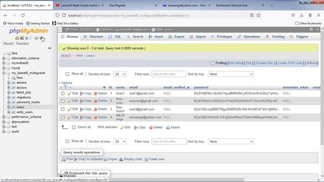
Task: Open the browser hamburger menu
Action: [x=318, y=15]
